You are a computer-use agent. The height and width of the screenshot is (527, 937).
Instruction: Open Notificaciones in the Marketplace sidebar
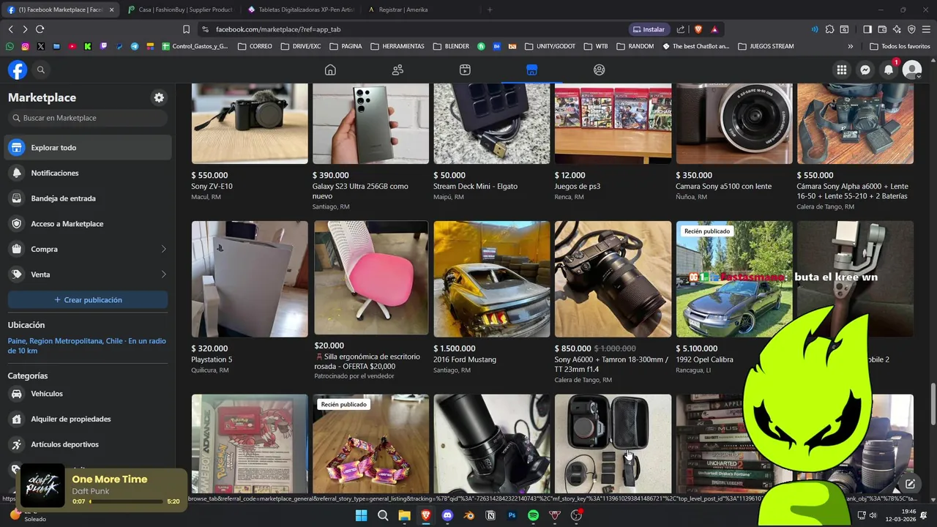click(88, 173)
